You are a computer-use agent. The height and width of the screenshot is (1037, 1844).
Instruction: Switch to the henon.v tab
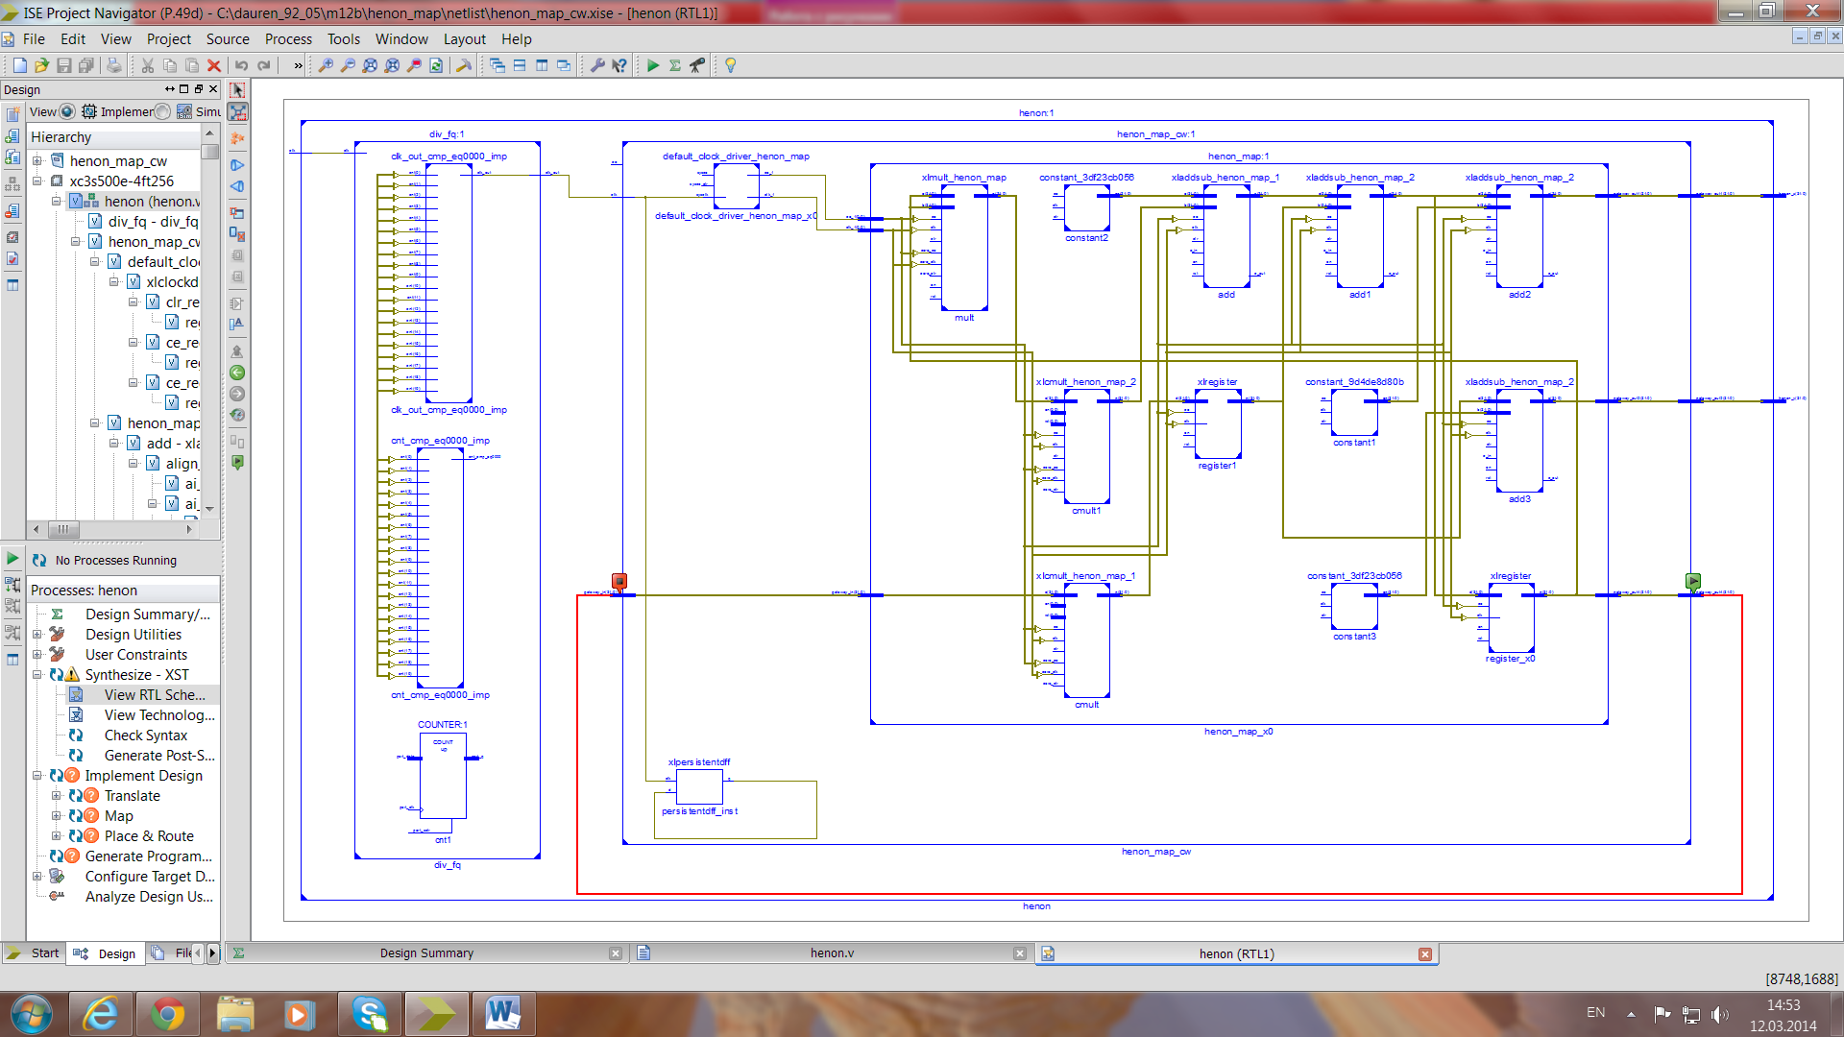(832, 953)
